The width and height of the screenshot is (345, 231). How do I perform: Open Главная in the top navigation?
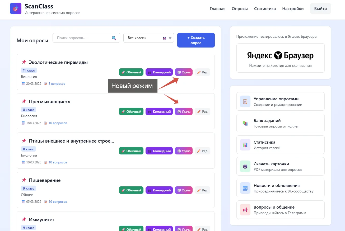coord(217,9)
